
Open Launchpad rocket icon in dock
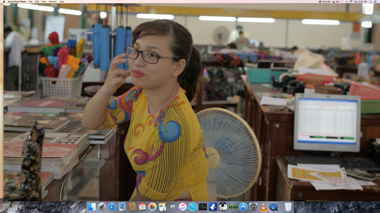point(102,207)
